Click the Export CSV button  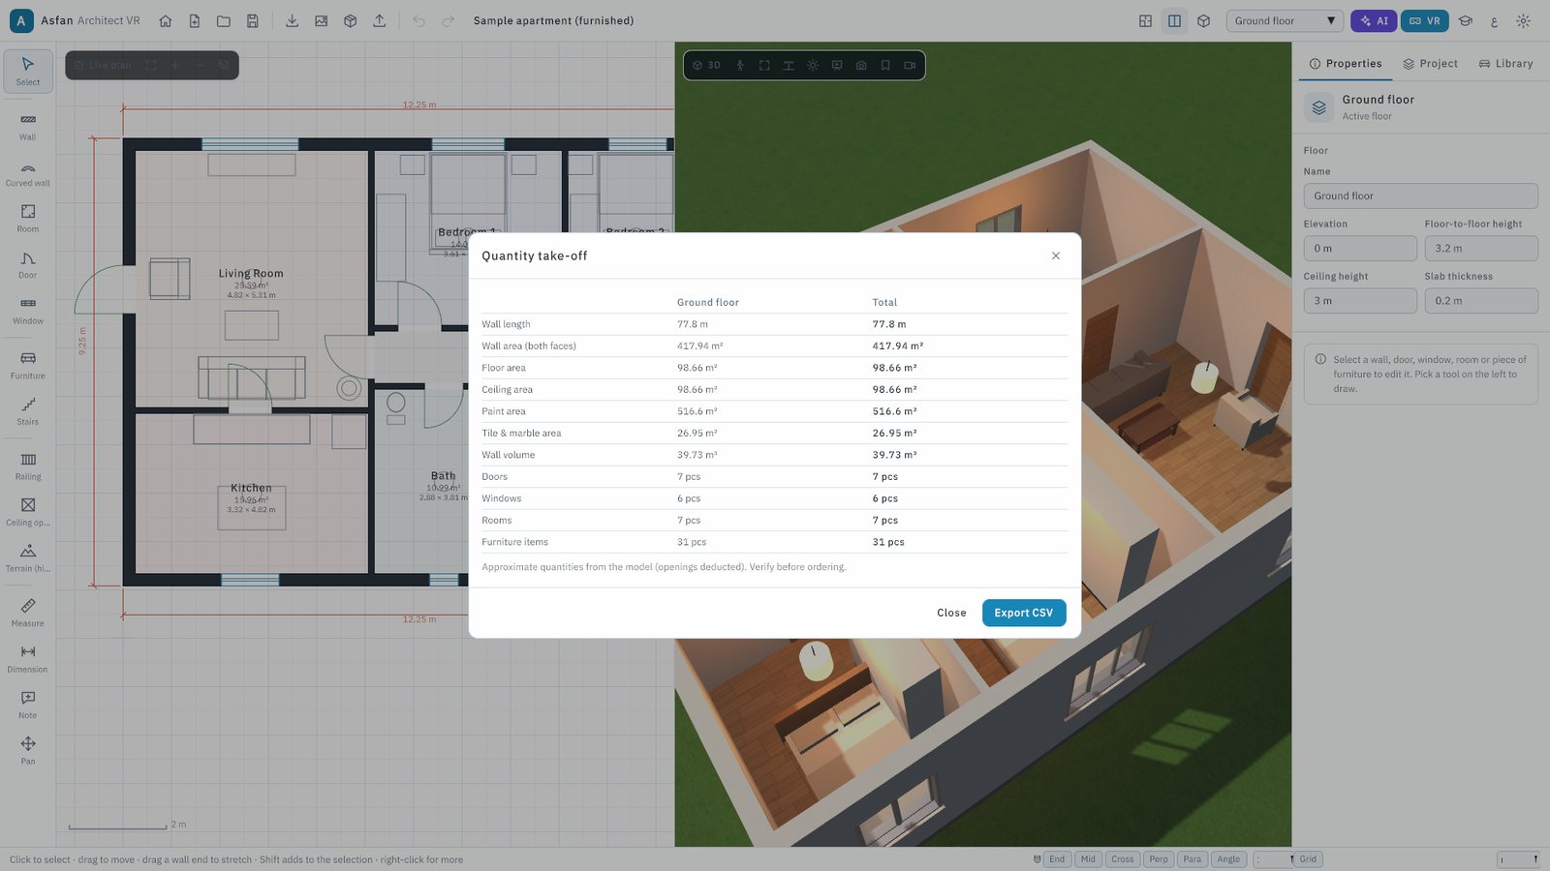click(x=1024, y=613)
